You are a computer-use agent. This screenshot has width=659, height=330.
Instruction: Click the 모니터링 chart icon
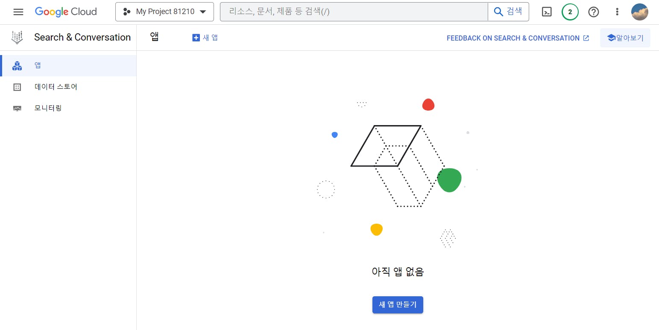point(17,108)
